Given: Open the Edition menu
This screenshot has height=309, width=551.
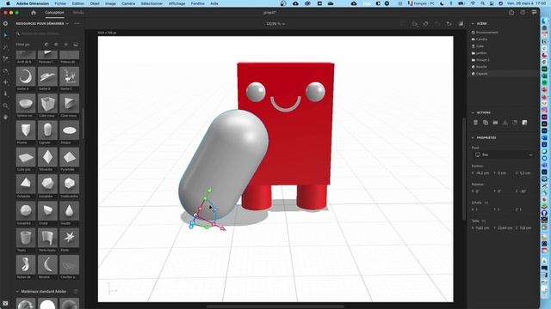Looking at the screenshot, I should pos(78,3).
